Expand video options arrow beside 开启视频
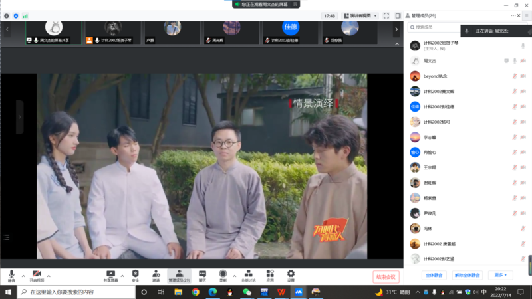 (49, 276)
